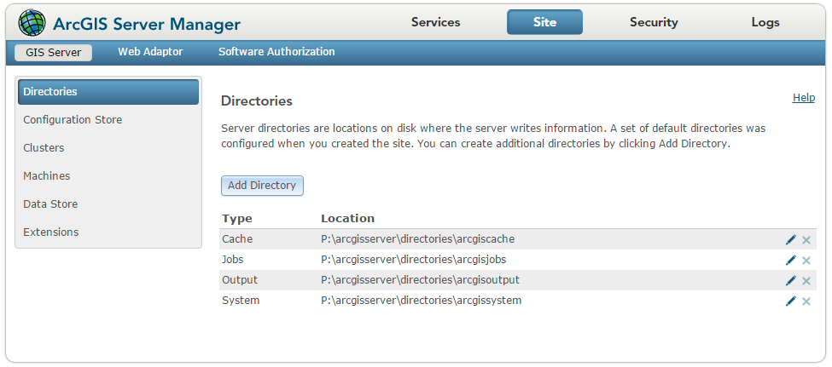The width and height of the screenshot is (832, 367).
Task: Go to the Logs tab
Action: [765, 23]
